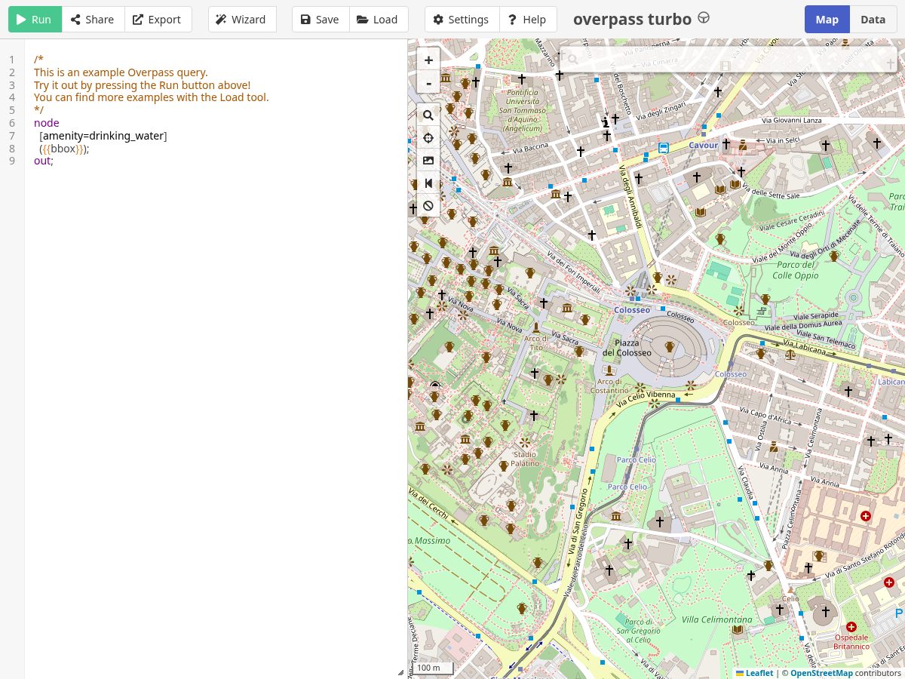905x679 pixels.
Task: Click the courthouse scales icon on Via Labicana
Action: coord(790,354)
